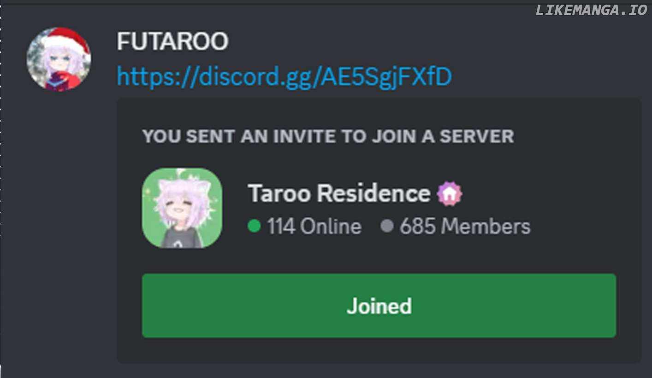Click the word "Members" beside the gray dot
The height and width of the screenshot is (378, 652).
click(486, 226)
